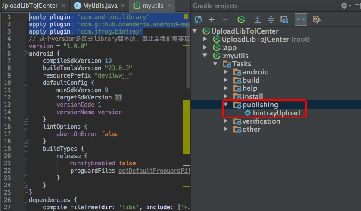The image size is (361, 211).
Task: Close the myutils tab
Action: pyautogui.click(x=169, y=6)
